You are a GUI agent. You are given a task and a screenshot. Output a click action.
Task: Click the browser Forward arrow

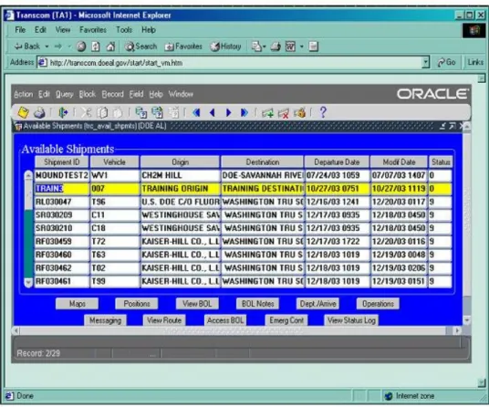click(58, 47)
